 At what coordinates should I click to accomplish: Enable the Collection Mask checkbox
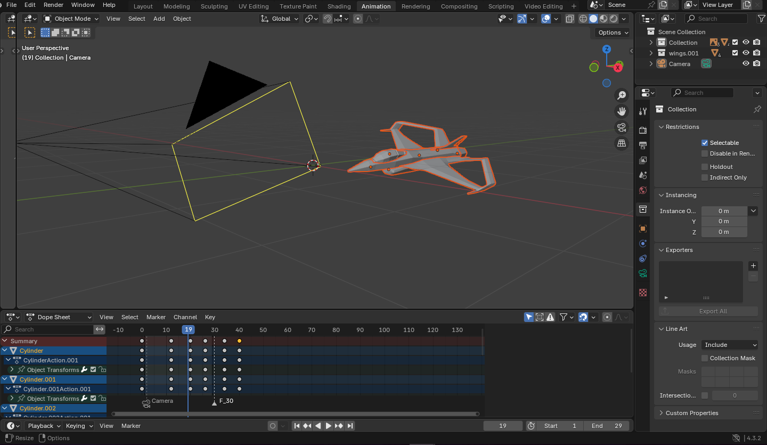coord(705,358)
